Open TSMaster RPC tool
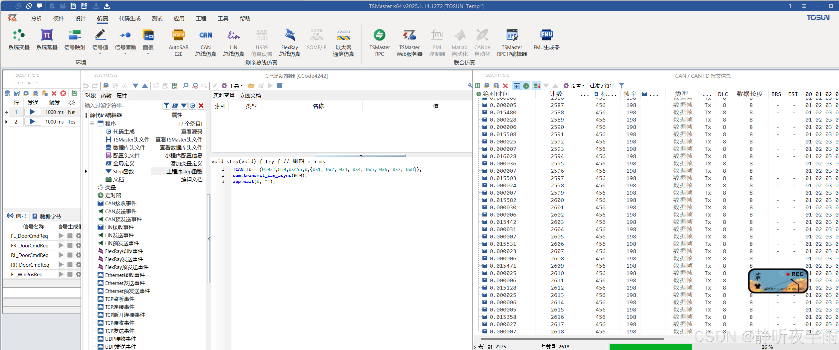The width and height of the screenshot is (839, 350). pos(380,43)
